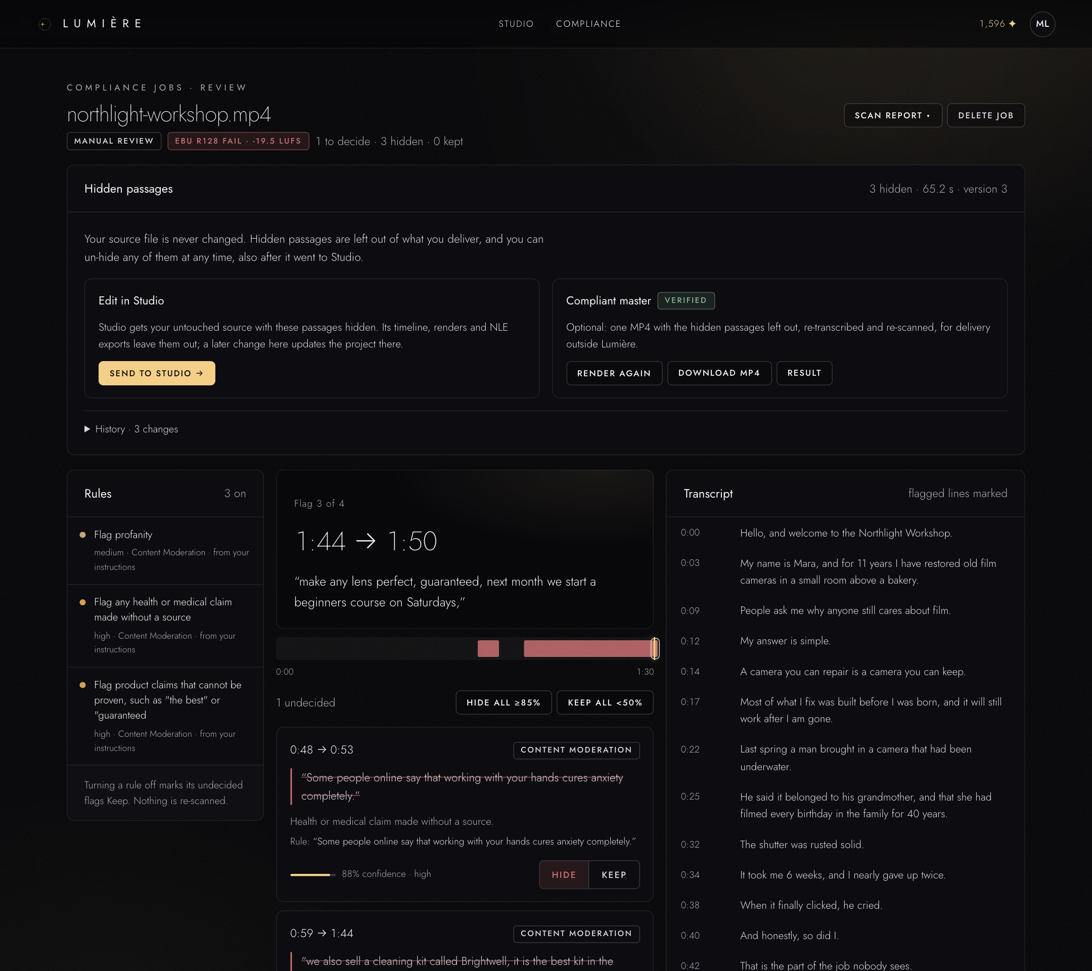The image size is (1092, 971).
Task: Click transcript line at 0:32
Action: click(x=845, y=845)
